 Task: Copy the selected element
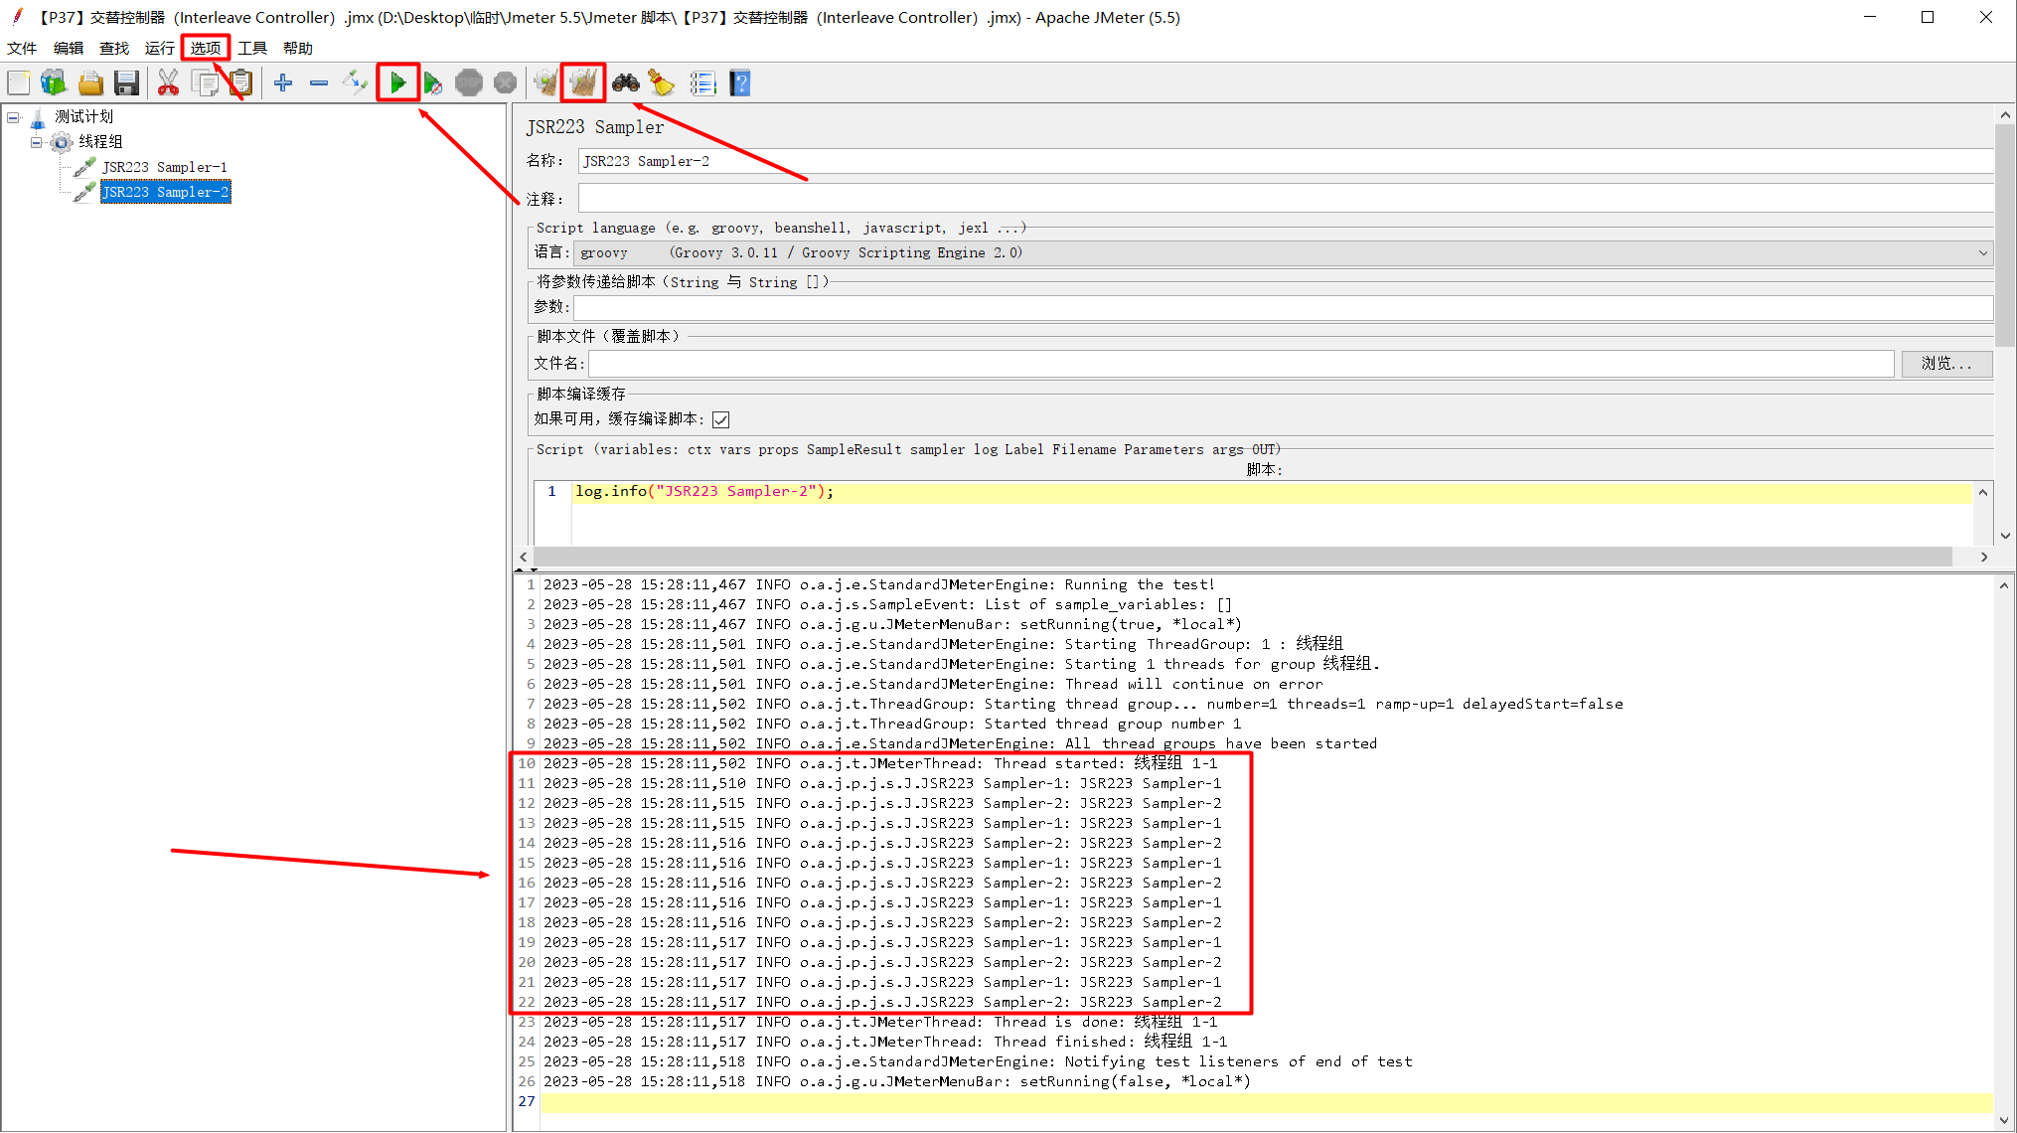pyautogui.click(x=206, y=82)
